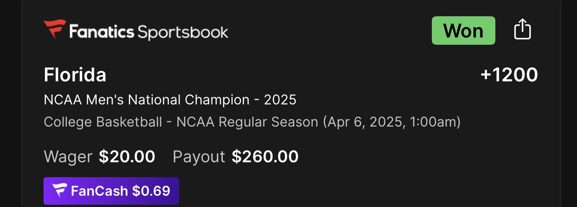Click the Sportsbook word in the header

[x=183, y=32]
